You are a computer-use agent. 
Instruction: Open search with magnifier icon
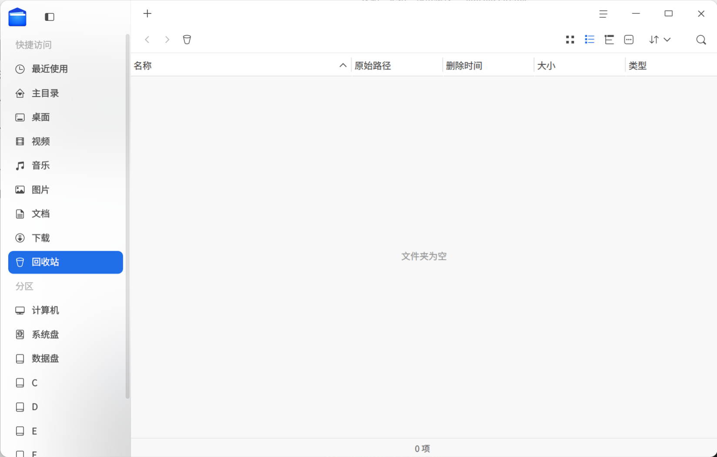point(701,40)
